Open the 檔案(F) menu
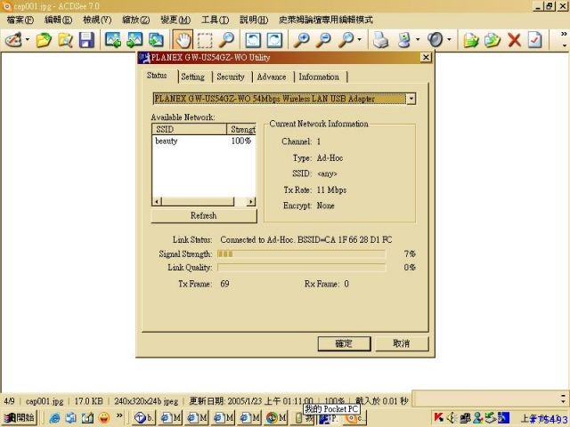 [x=20, y=20]
